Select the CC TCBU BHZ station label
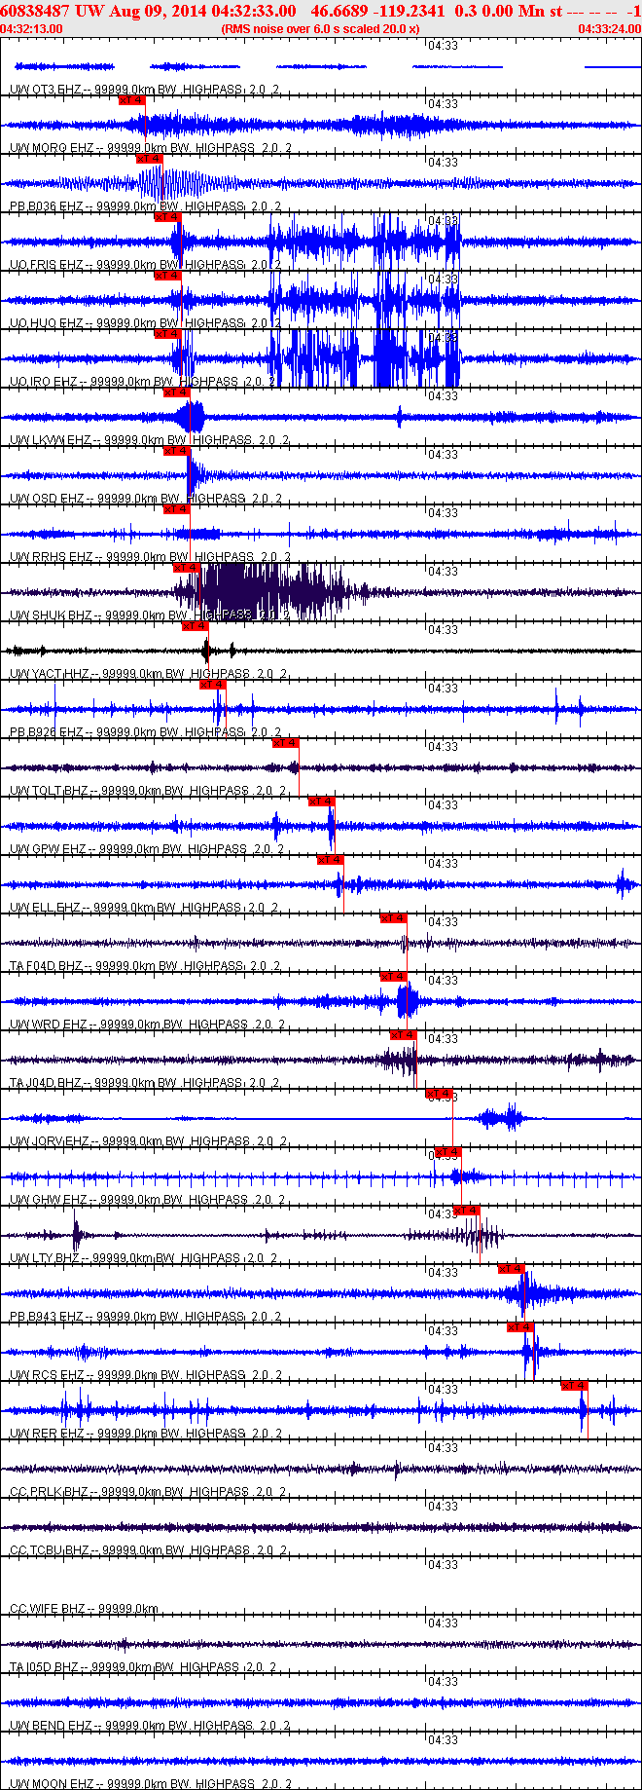Viewport: 642px width, 1790px height. 50,1549
